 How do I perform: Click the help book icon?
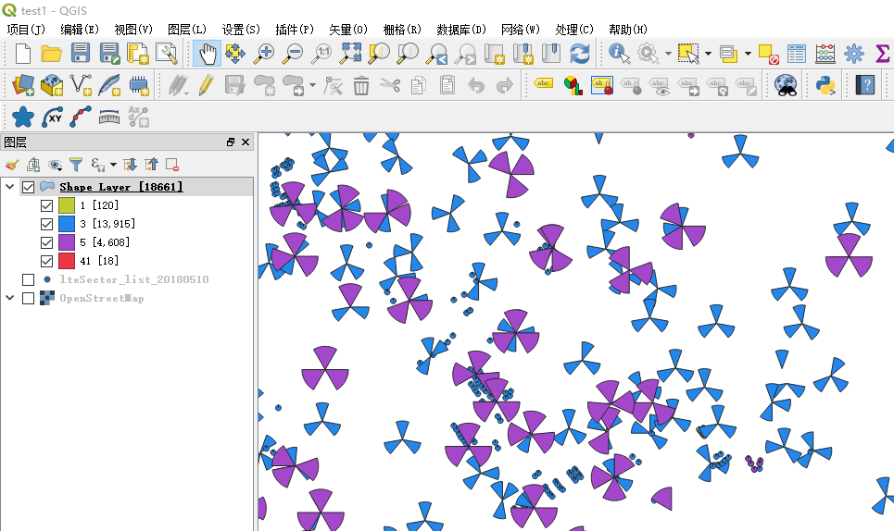[865, 85]
